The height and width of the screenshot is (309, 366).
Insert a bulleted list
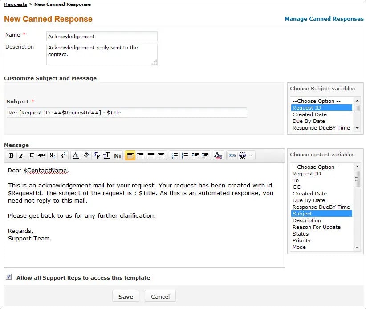pos(175,155)
